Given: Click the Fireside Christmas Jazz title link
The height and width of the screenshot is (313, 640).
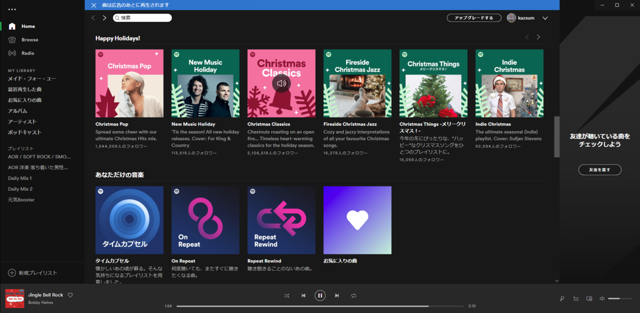Looking at the screenshot, I should pos(350,124).
